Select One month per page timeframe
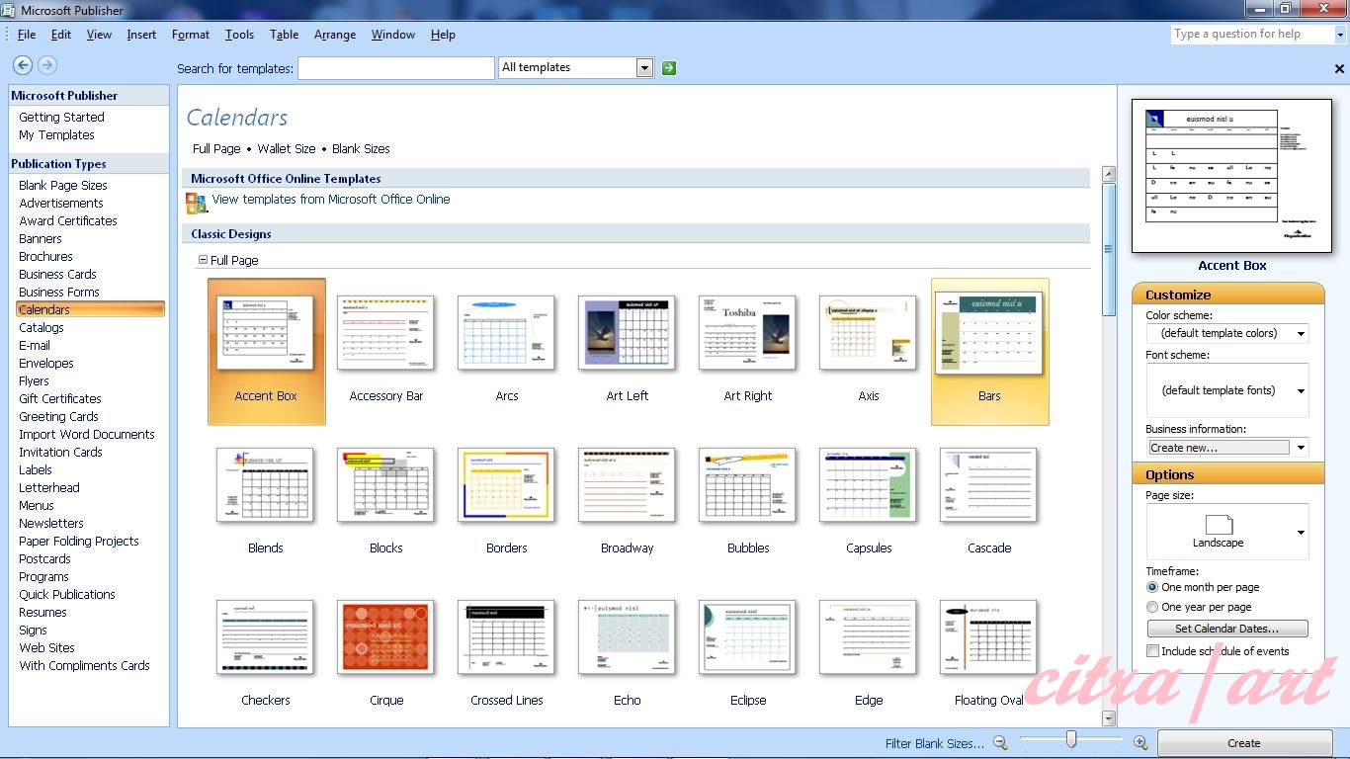 point(1152,587)
